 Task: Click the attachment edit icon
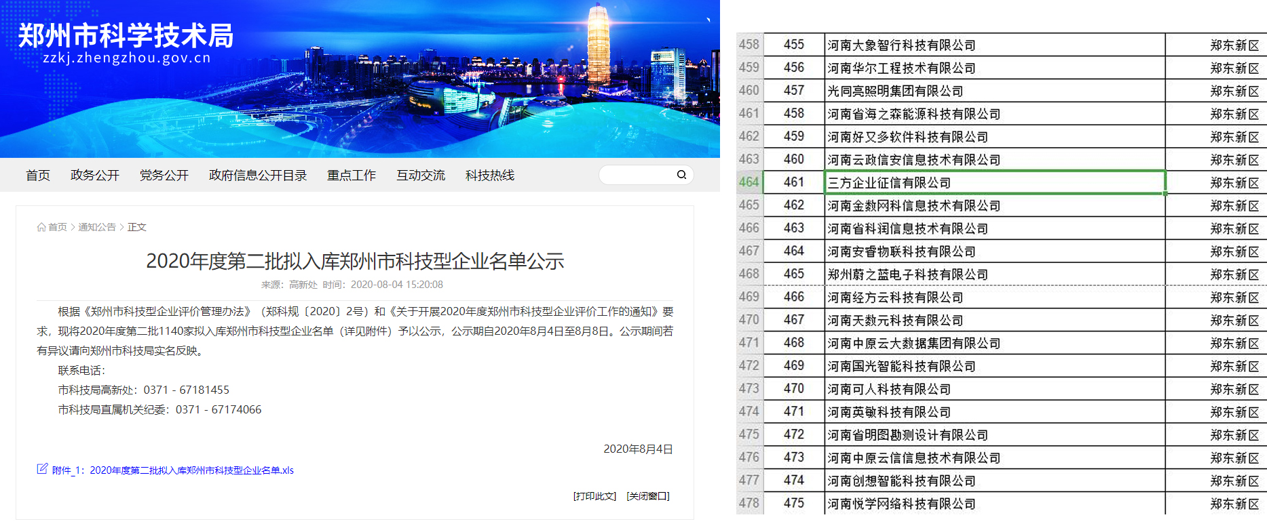click(42, 469)
